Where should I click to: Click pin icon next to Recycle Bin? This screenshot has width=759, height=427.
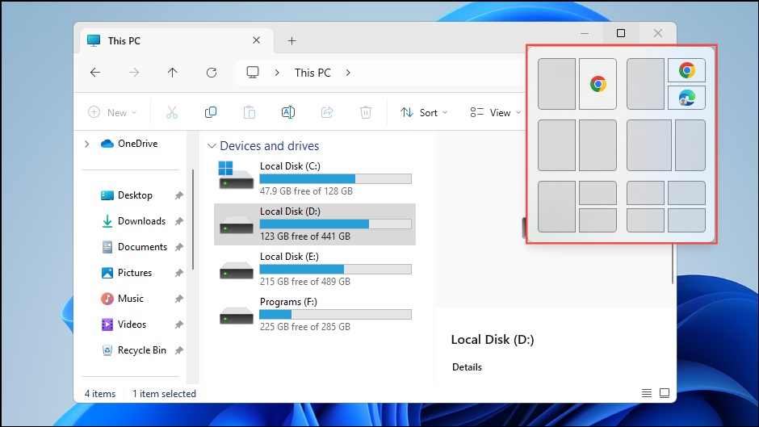178,350
